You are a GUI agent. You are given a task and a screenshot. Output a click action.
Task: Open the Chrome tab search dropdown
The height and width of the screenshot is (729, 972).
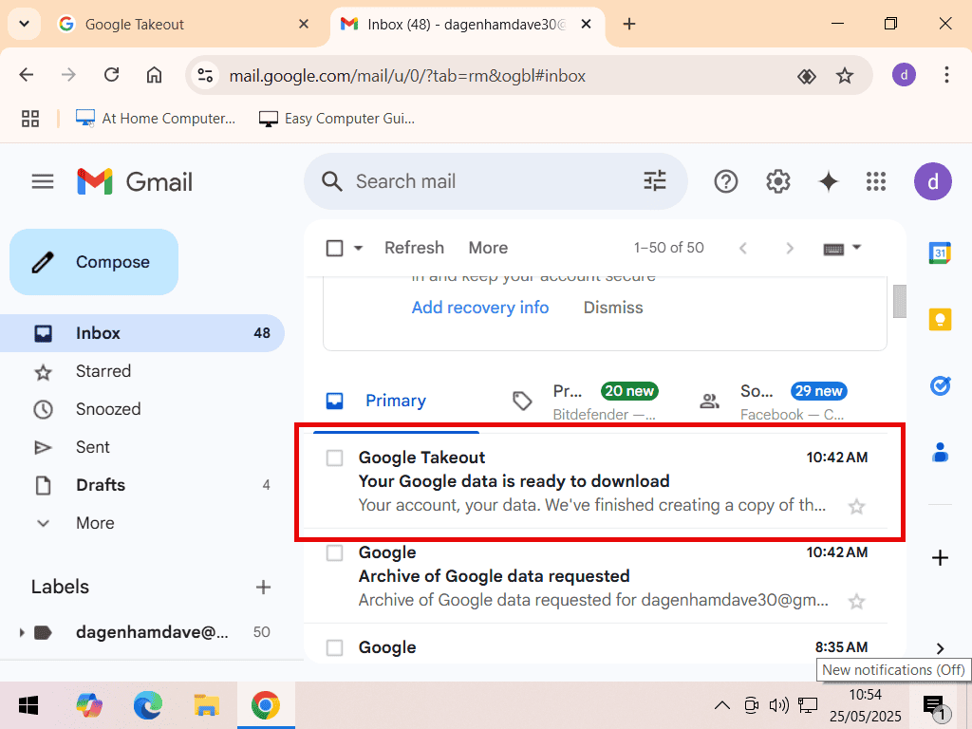pos(24,24)
